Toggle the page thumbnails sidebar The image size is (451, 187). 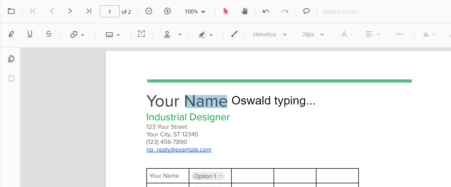tap(11, 59)
